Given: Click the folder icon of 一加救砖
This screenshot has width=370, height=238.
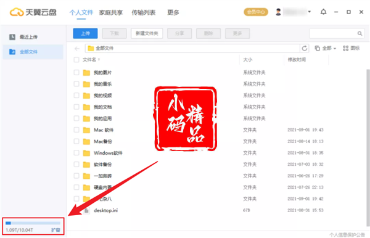Looking at the screenshot, I should tap(86, 176).
